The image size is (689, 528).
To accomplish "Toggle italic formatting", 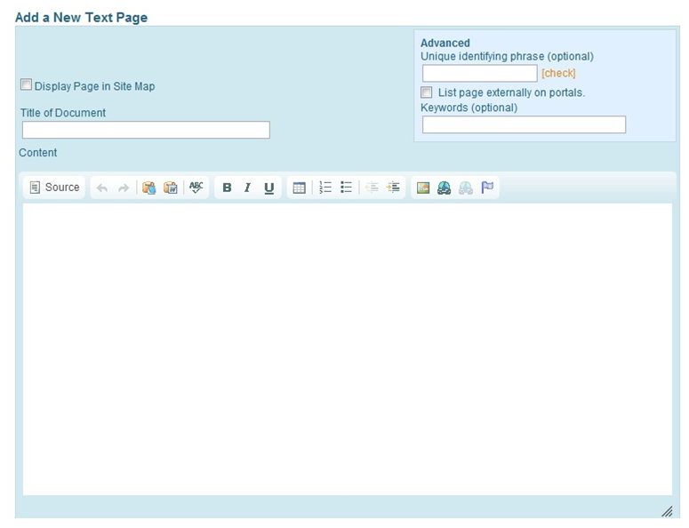I will point(248,188).
